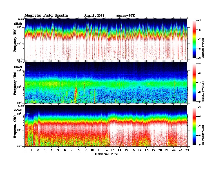This screenshot has width=223, height=172.
Task: Select the "dZ/dt" panel label
Action: tap(18, 110)
